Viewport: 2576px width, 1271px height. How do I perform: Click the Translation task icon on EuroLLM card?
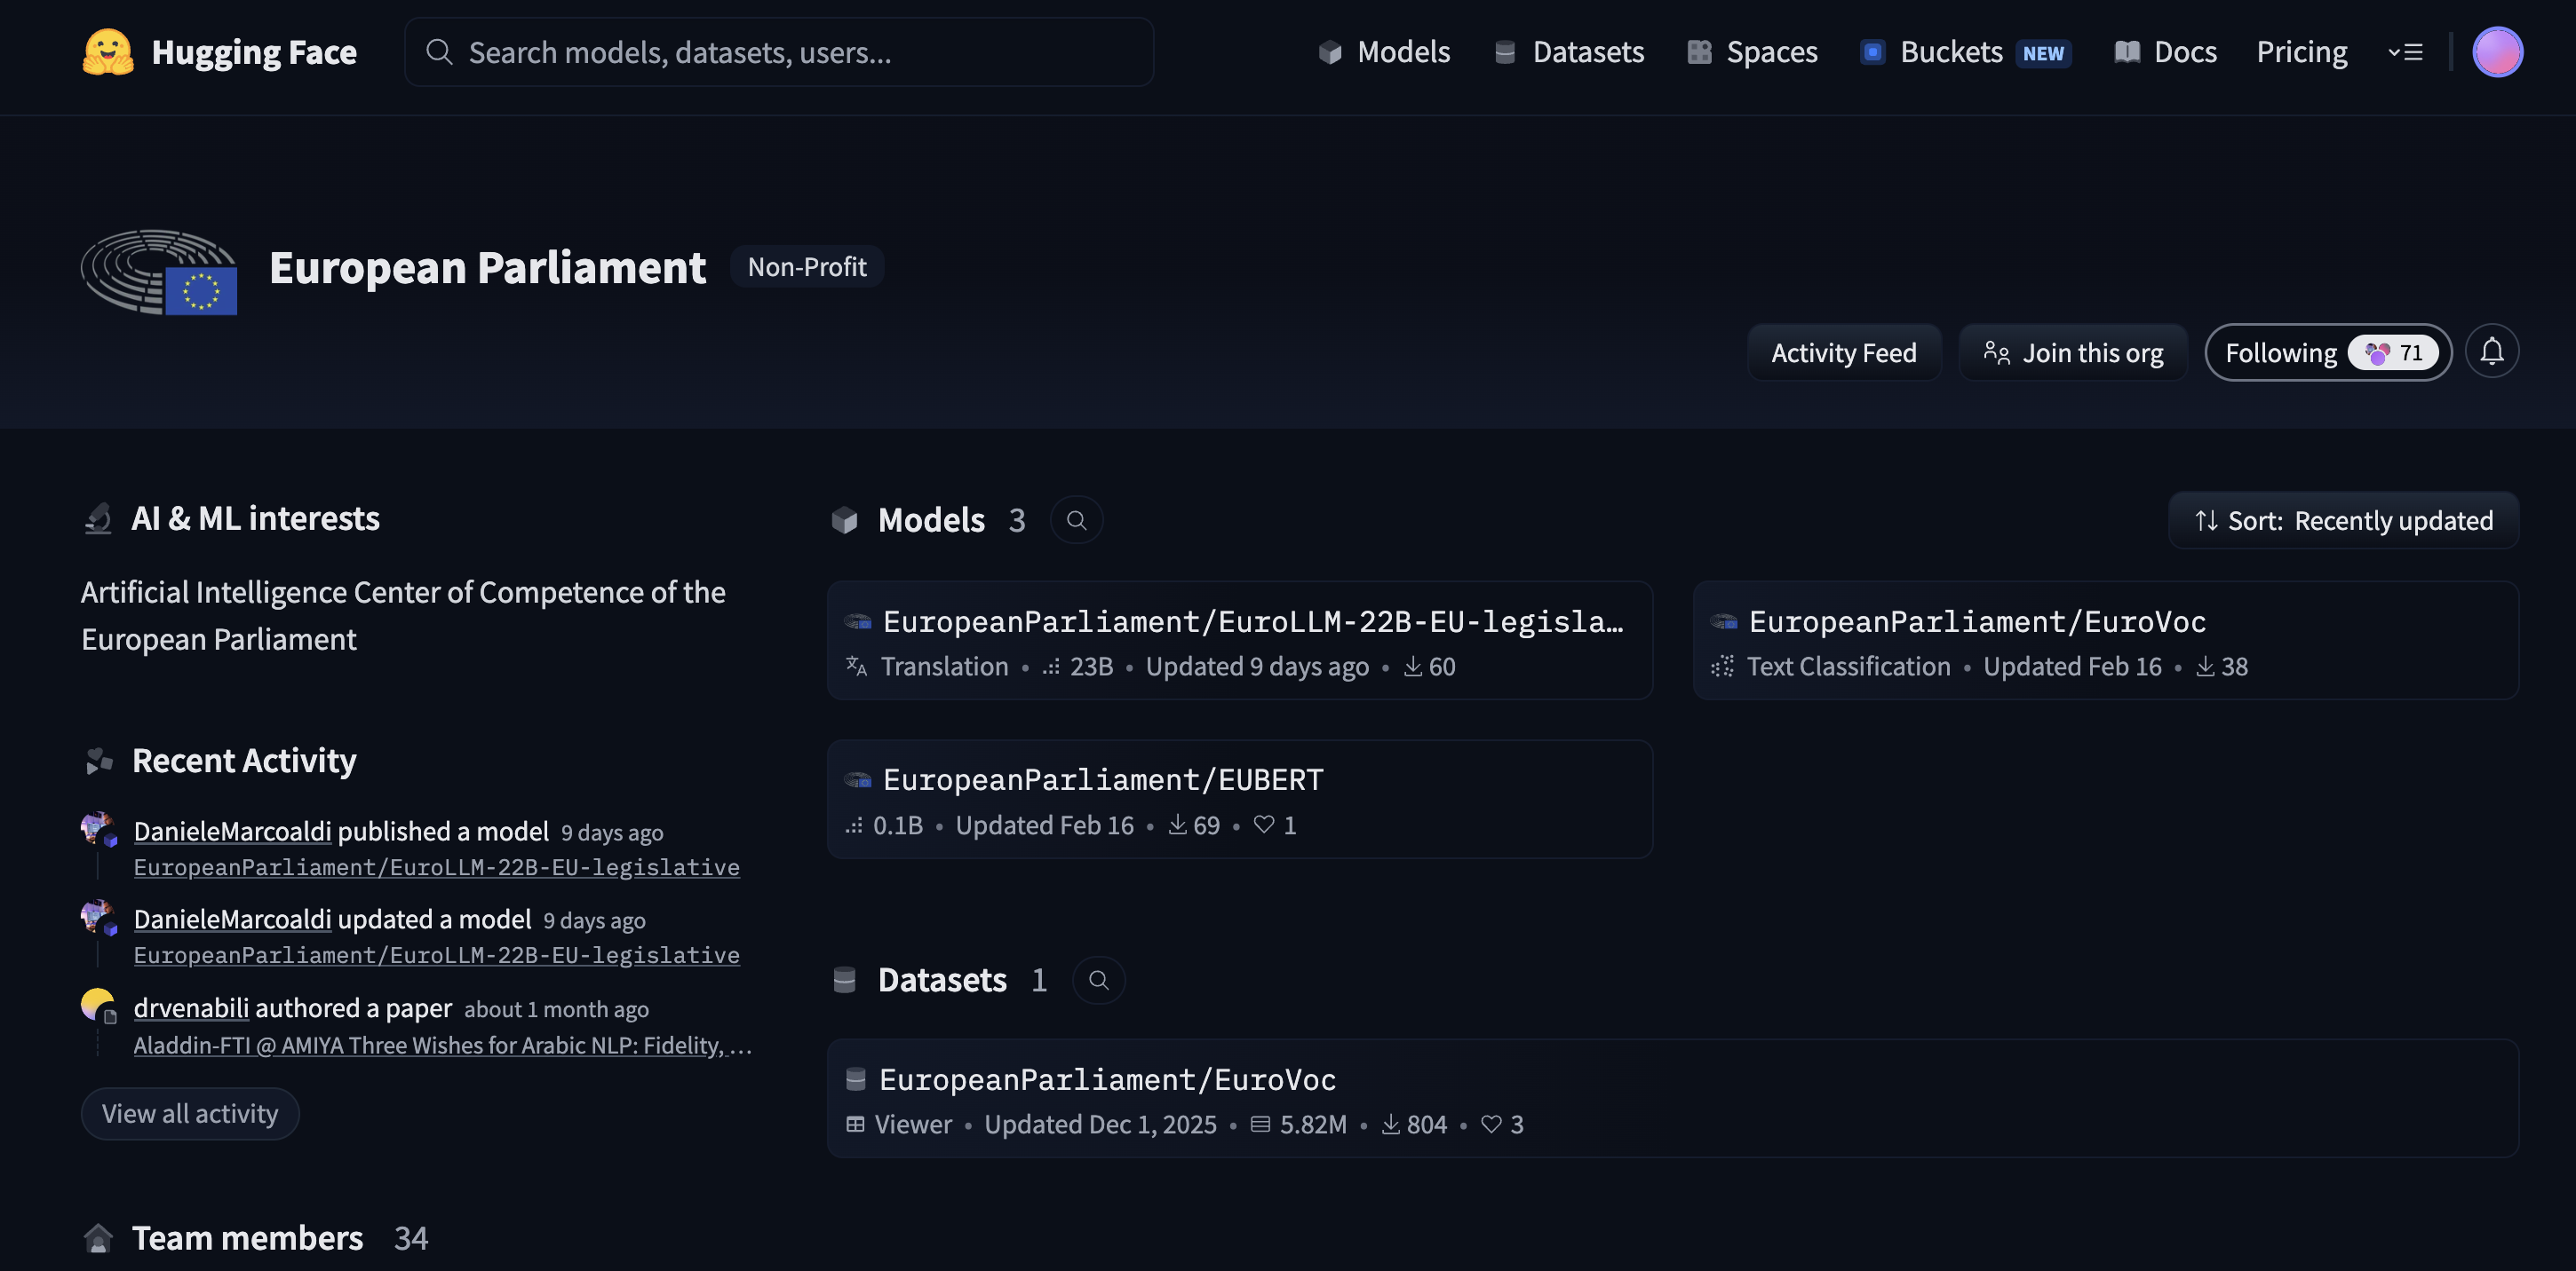point(856,666)
